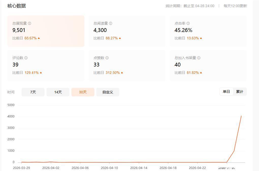
Task: Open info icon next to 点击率
Action: [x=188, y=23]
